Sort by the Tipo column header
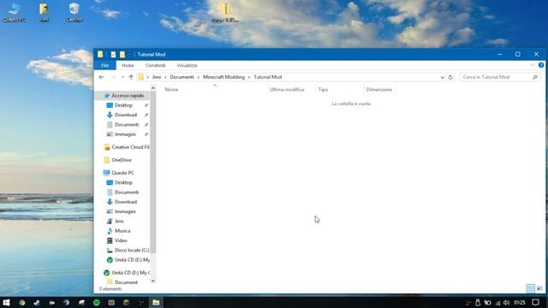This screenshot has width=548, height=308. pos(339,90)
